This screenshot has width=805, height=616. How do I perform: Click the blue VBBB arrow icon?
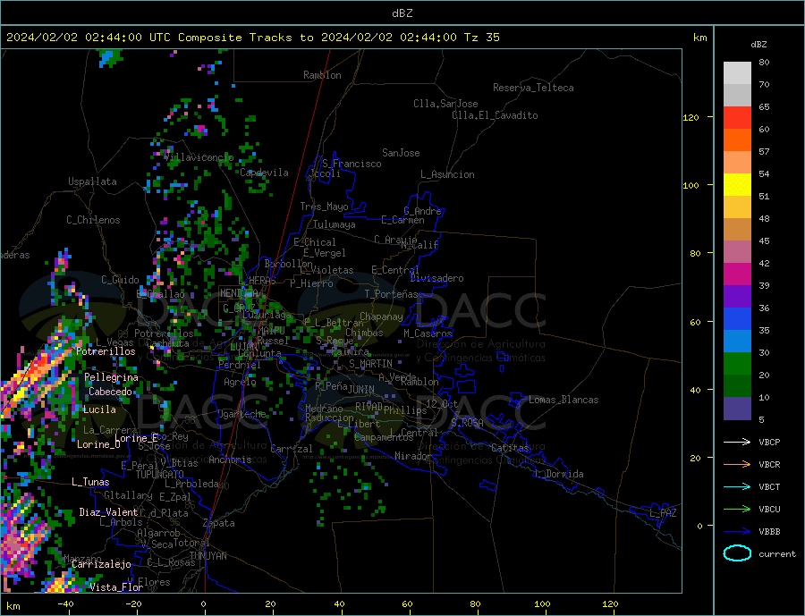click(737, 532)
